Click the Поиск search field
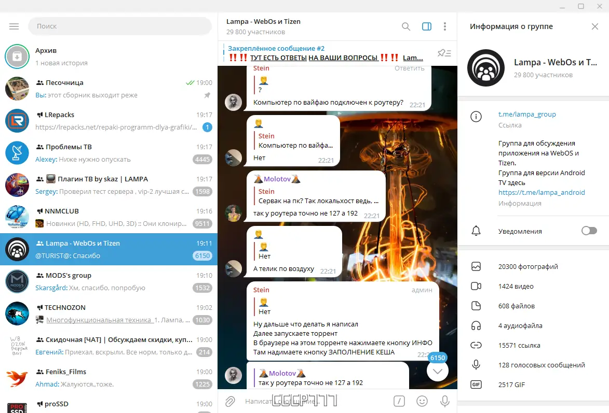Viewport: 609px width, 413px height. click(120, 26)
